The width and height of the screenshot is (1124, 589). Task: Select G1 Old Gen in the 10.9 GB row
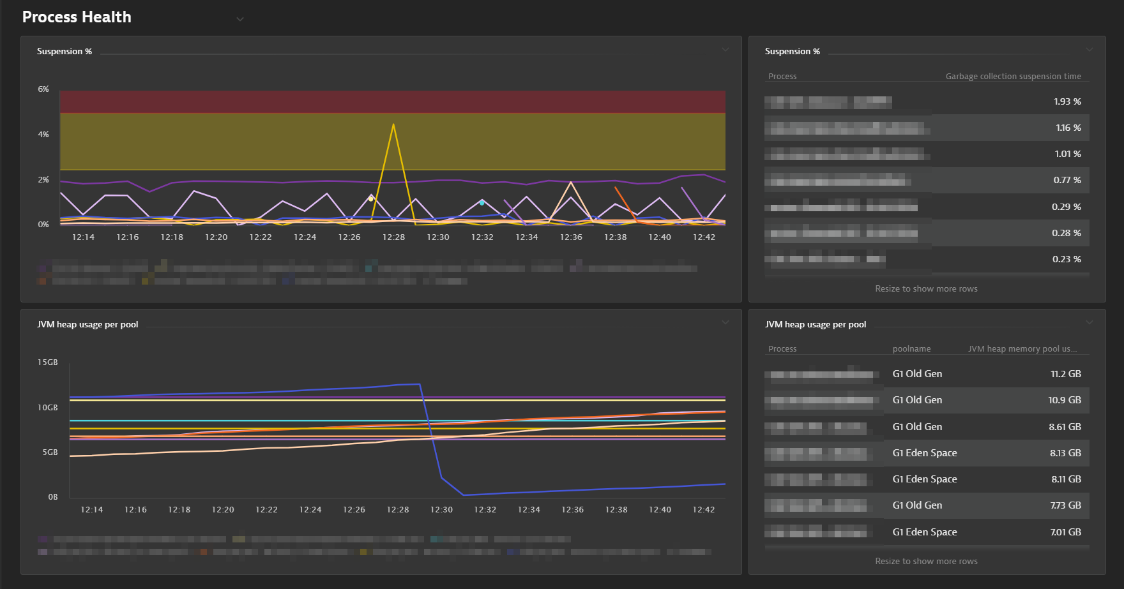(917, 400)
